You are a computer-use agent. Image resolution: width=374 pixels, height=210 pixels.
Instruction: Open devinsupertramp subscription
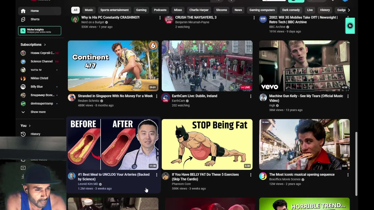[39, 104]
